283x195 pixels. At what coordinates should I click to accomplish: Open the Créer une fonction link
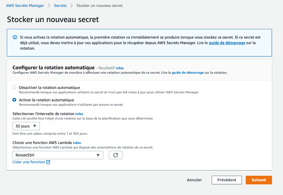pyautogui.click(x=29, y=162)
